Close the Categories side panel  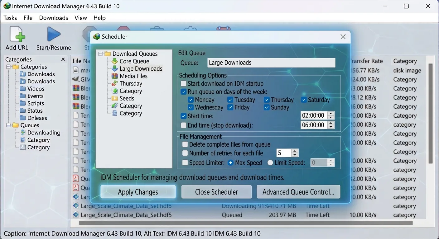(63, 59)
